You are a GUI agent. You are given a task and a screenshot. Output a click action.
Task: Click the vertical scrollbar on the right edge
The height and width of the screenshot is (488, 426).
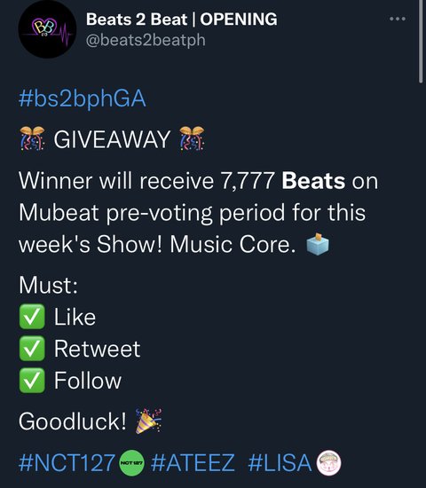[421, 41]
